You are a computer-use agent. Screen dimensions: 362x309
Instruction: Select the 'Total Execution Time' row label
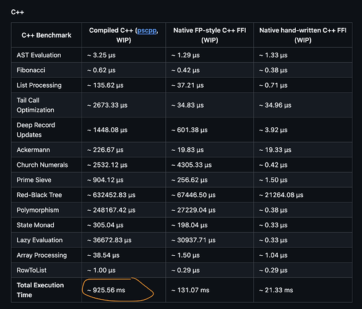(x=40, y=290)
